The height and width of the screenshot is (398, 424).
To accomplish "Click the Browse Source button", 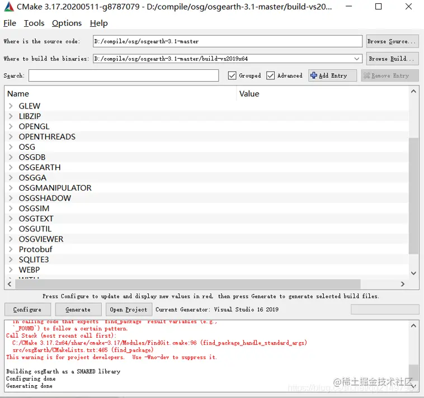I will [x=392, y=41].
